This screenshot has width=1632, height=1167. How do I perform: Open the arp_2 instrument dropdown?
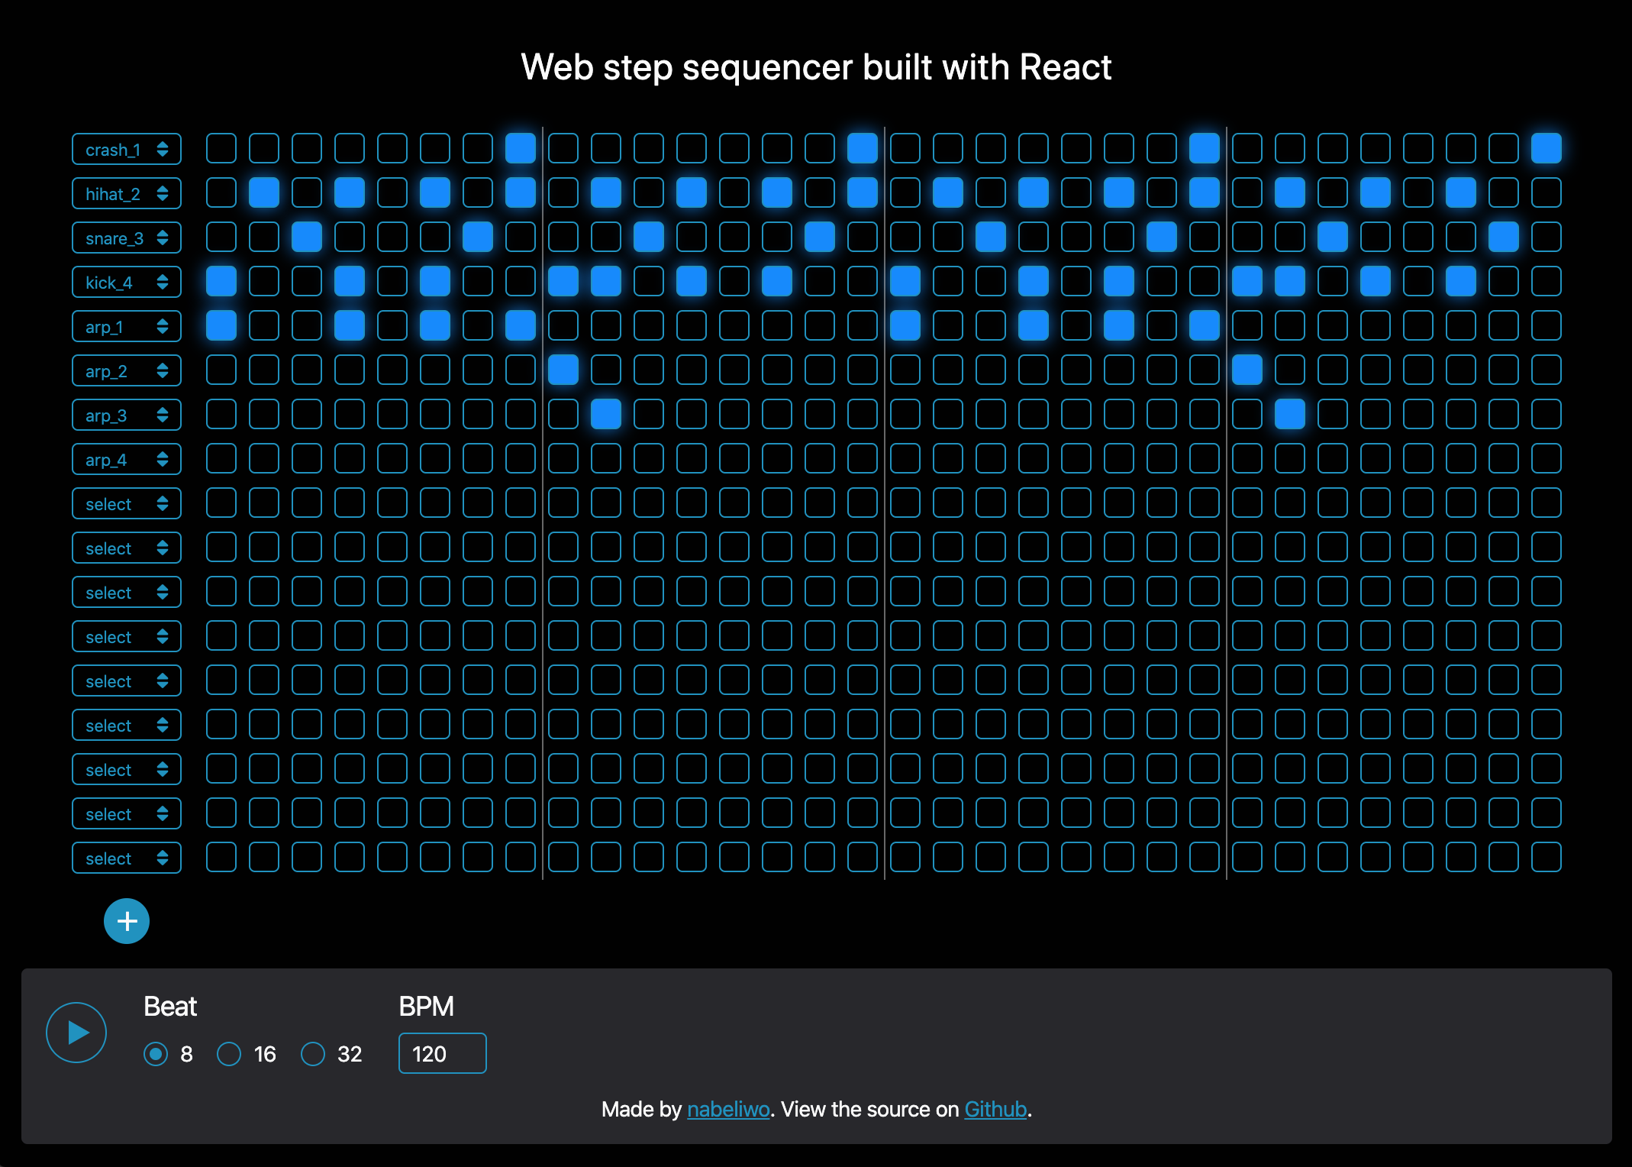(127, 370)
